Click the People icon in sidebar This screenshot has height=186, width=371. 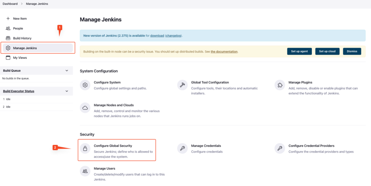click(x=8, y=28)
